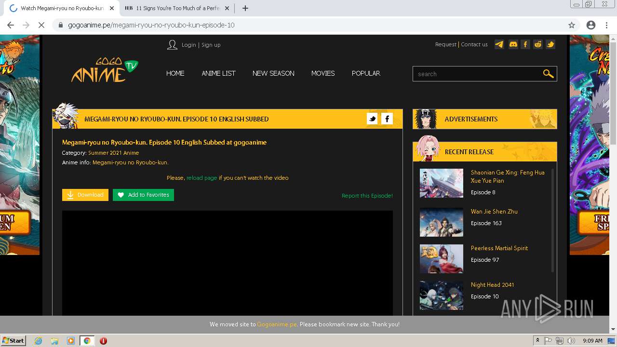Click the Sign up link
This screenshot has height=347, width=617.
pos(211,45)
